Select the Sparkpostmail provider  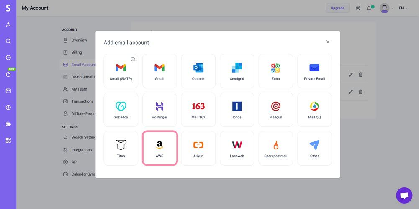click(276, 148)
